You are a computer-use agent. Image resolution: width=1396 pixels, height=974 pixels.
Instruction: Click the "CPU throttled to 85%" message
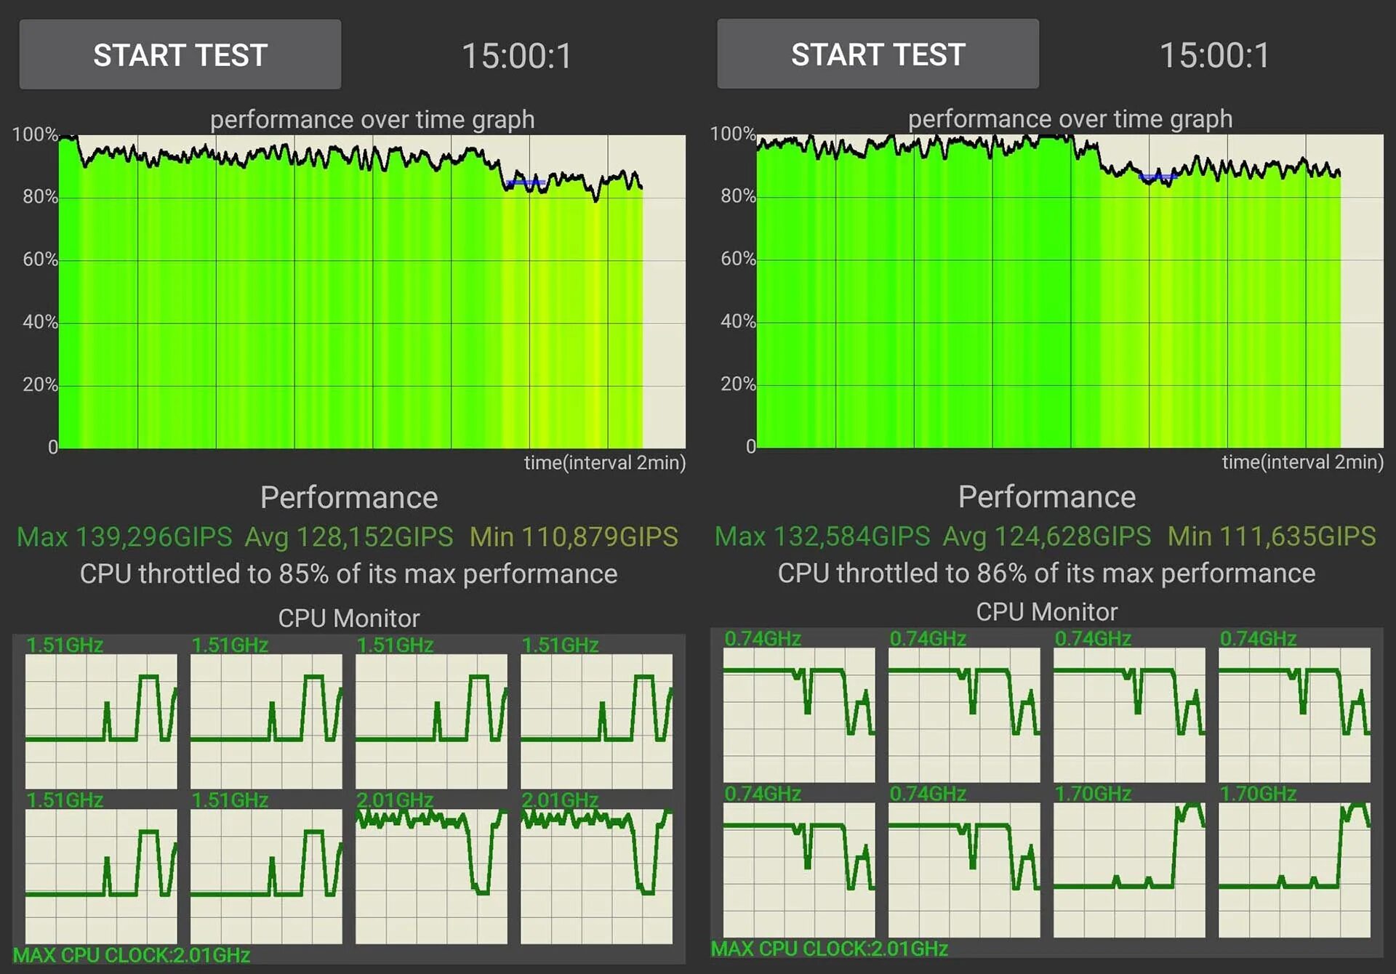348,574
